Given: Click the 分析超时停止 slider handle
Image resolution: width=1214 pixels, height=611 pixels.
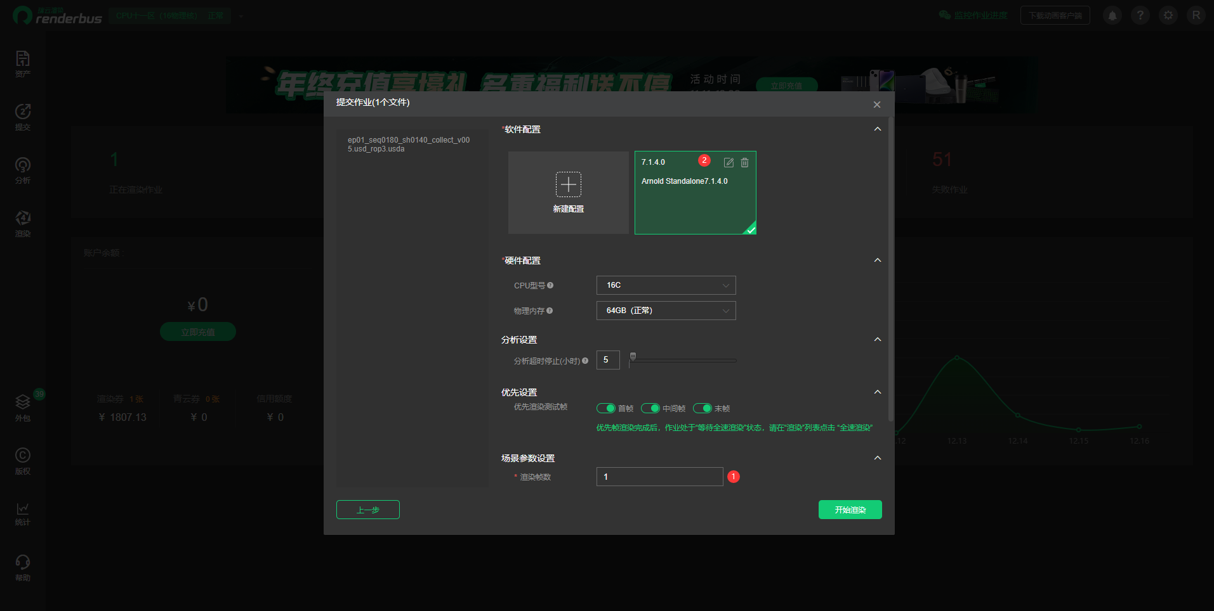Looking at the screenshot, I should tap(633, 356).
